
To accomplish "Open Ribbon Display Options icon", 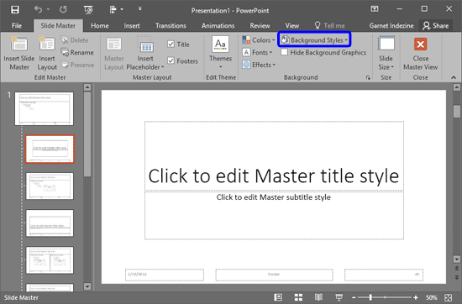I will tap(375, 9).
